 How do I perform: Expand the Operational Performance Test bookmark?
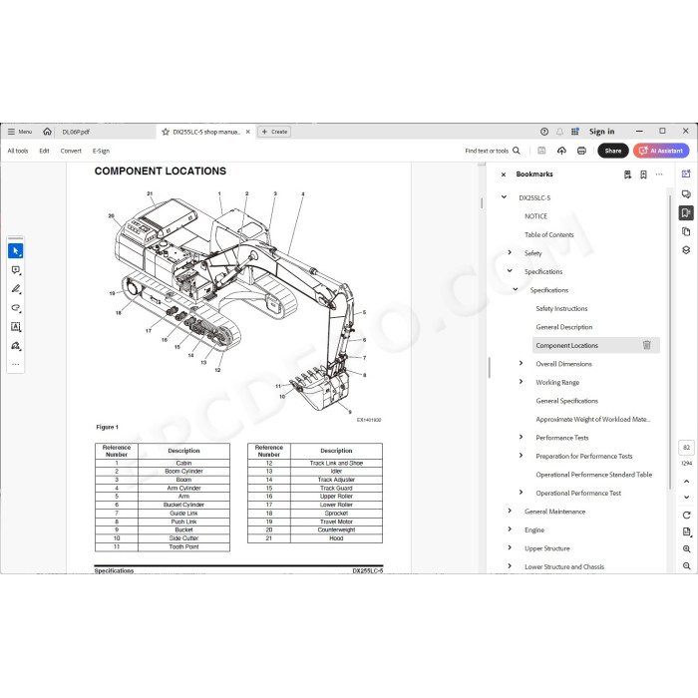521,493
